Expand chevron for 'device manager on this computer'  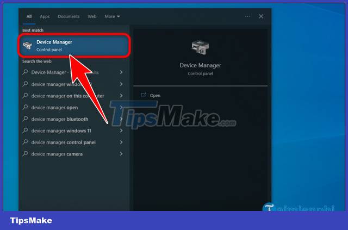tap(121, 96)
